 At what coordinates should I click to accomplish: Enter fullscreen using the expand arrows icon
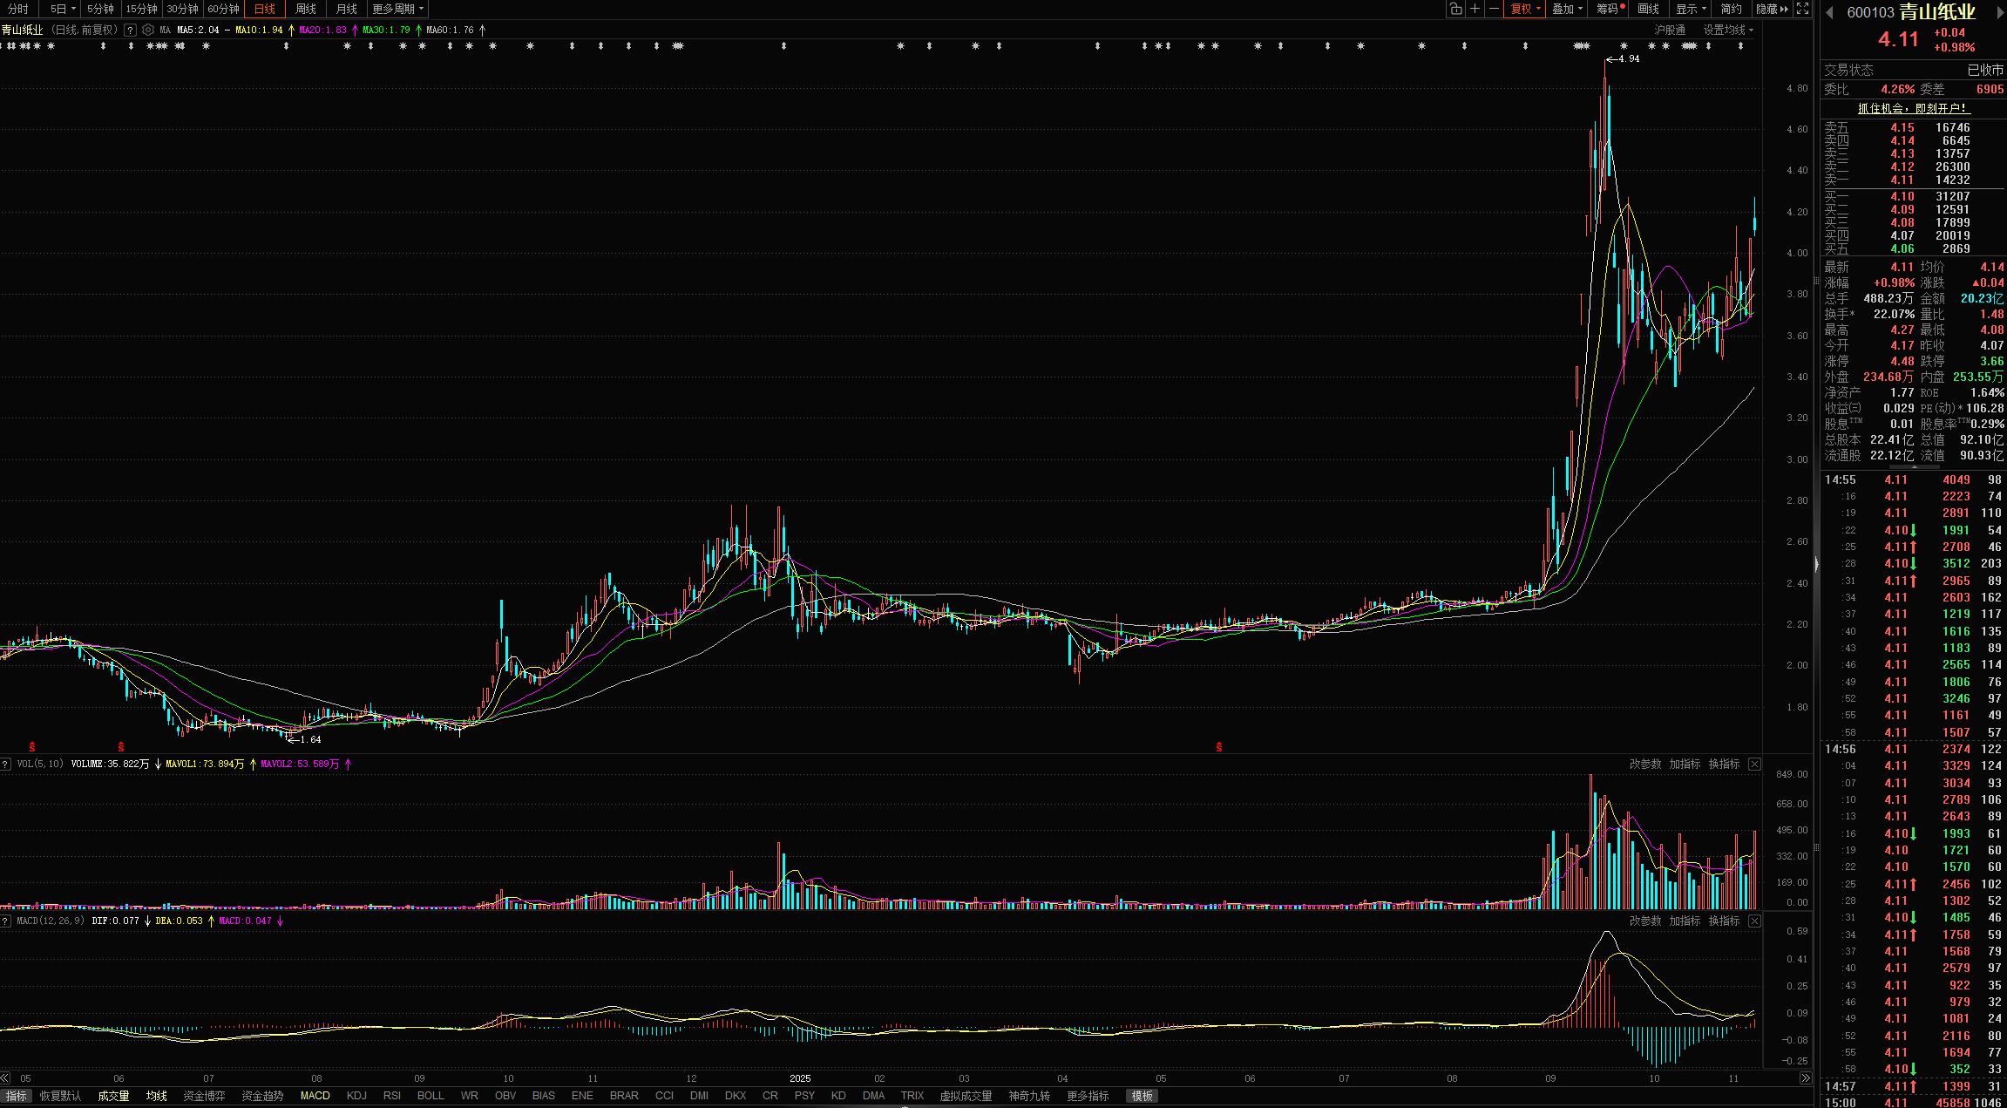tap(1802, 9)
